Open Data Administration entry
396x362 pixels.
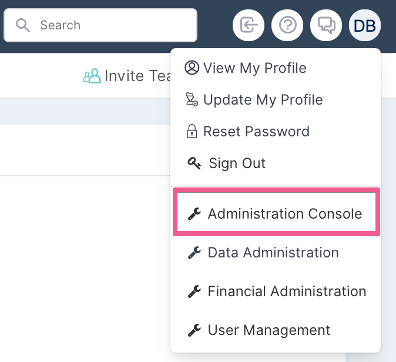click(276, 252)
